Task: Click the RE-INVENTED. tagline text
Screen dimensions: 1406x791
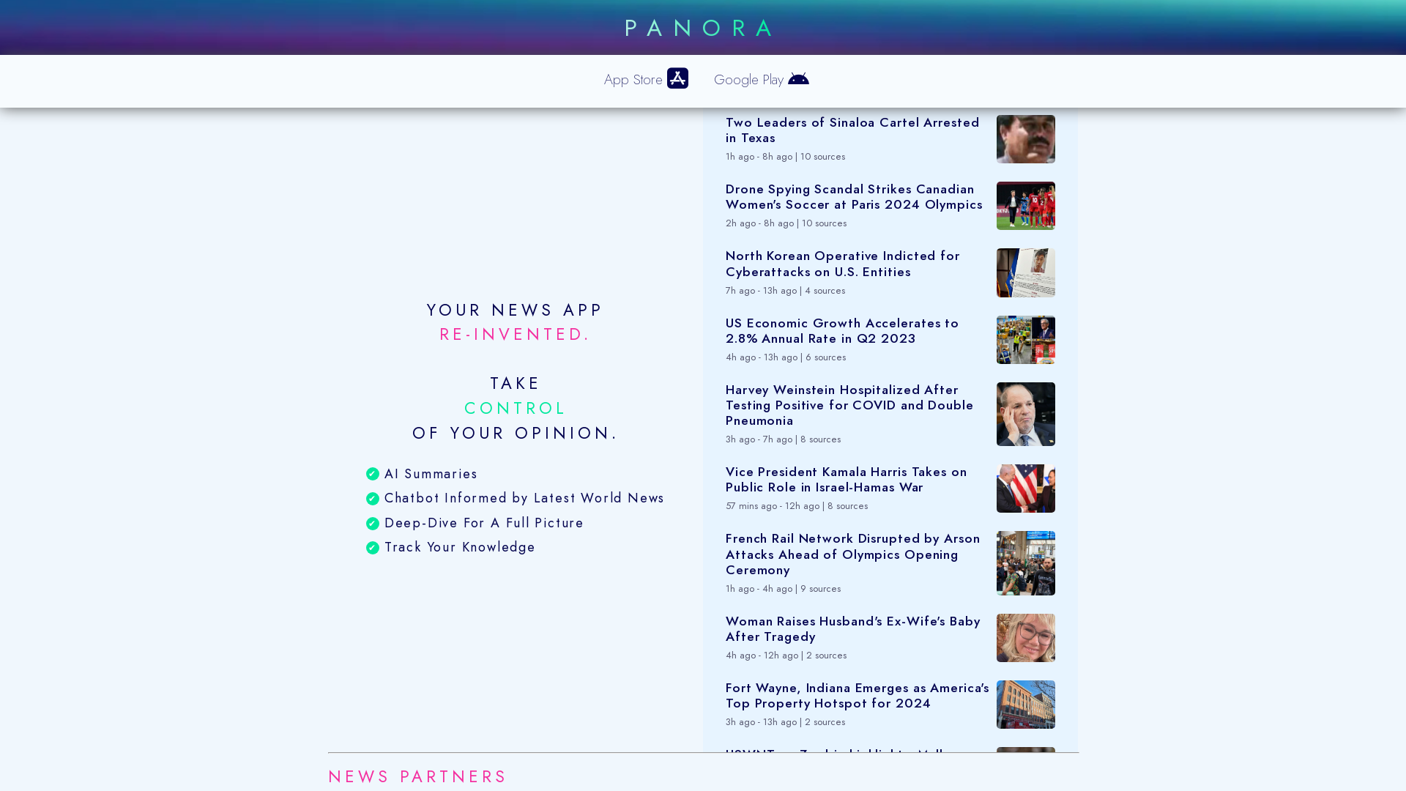Action: point(515,335)
